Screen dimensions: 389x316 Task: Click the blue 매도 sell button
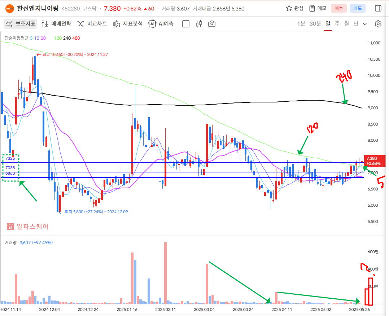click(357, 8)
